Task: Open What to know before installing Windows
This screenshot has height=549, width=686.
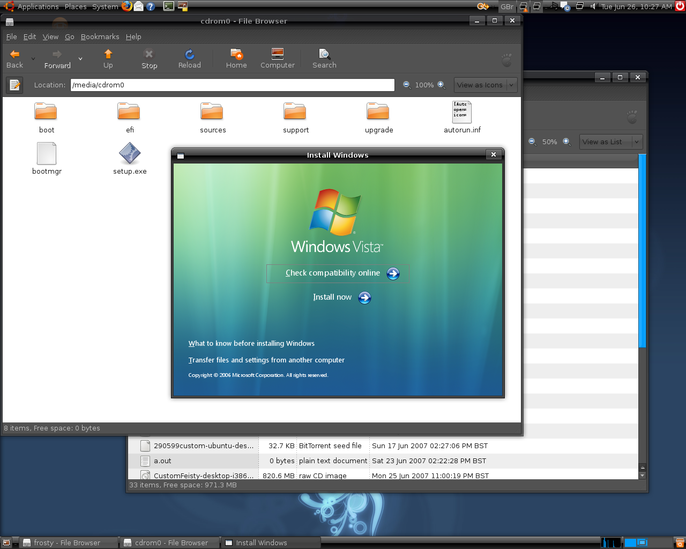Action: click(x=251, y=344)
